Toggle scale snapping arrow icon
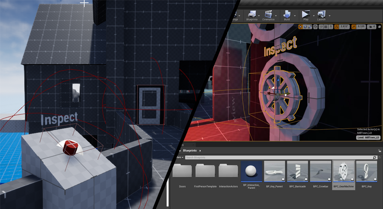The height and width of the screenshot is (209, 383). (x=353, y=27)
